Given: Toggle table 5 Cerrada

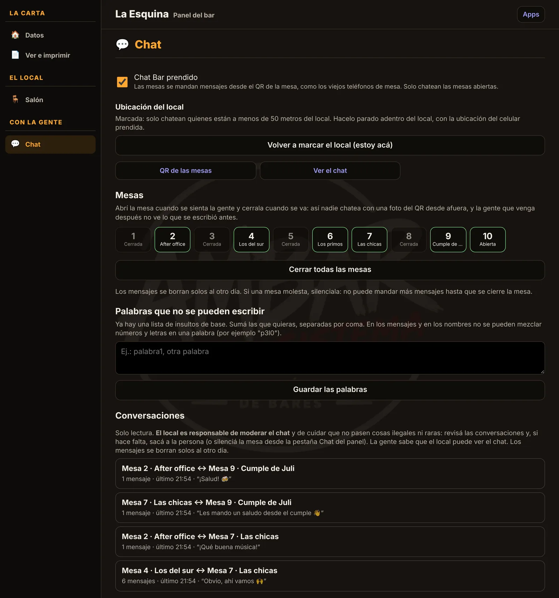Looking at the screenshot, I should [x=291, y=240].
